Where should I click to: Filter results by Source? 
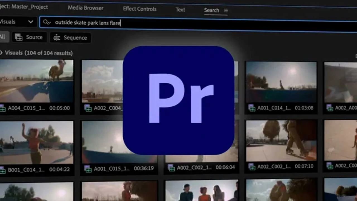[29, 37]
